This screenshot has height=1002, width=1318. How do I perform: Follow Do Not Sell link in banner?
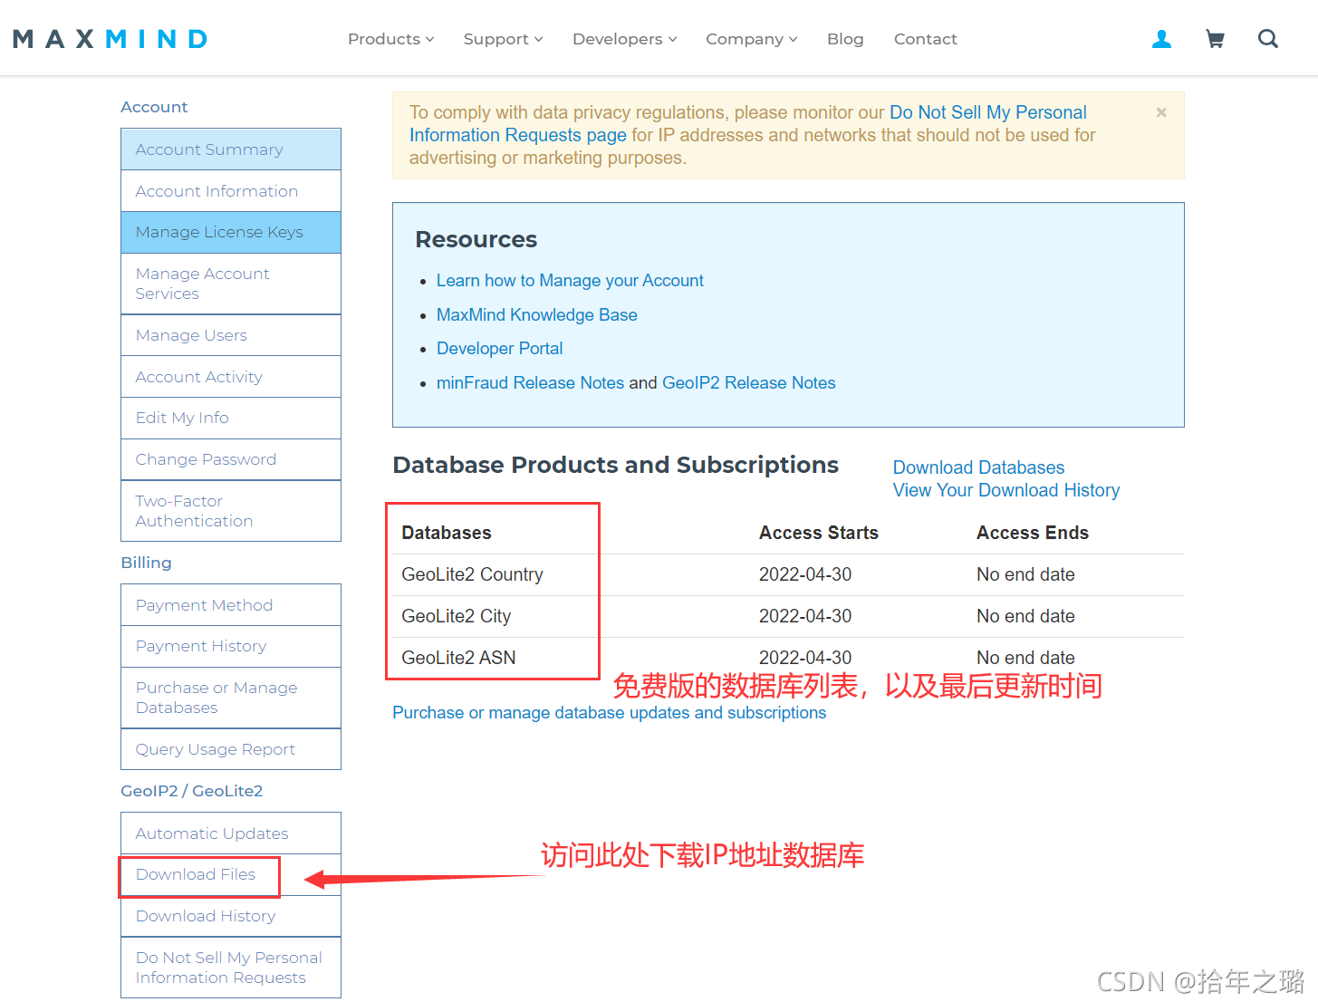pyautogui.click(x=988, y=112)
